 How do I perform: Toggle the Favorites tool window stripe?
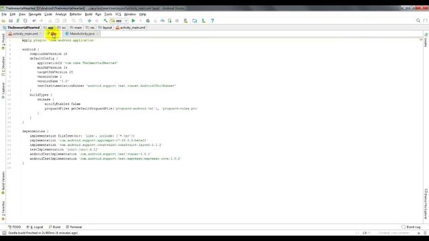tap(3, 210)
